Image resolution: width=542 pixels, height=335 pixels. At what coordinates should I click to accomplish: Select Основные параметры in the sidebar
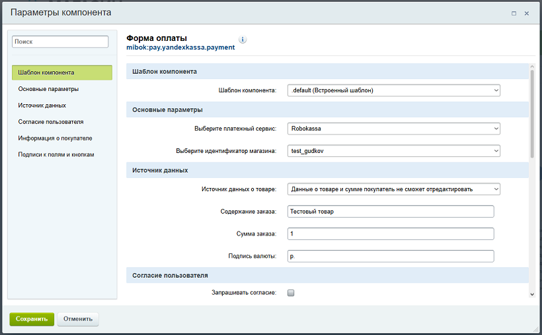49,89
